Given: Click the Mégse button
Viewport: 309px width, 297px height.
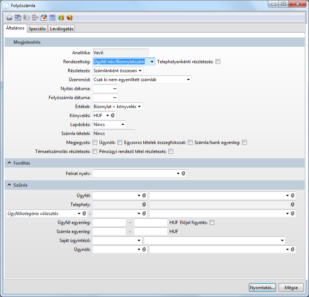Looking at the screenshot, I should coord(291,287).
